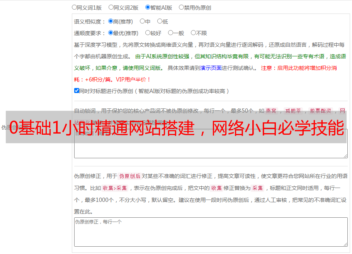Viewport: 352px width, 254px height.
Task: Select the 同义词2版 radio option
Action: (x=111, y=7)
